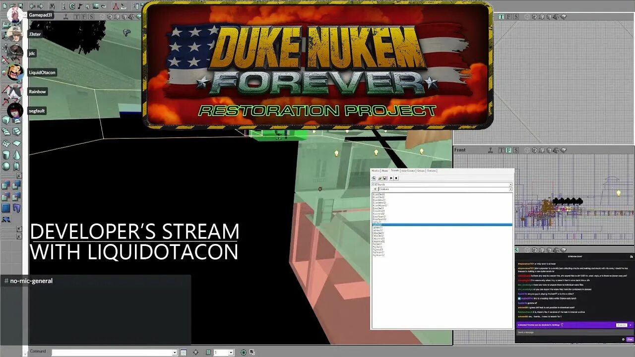Select the Cylinder brush builder
Viewport: 635px width, 357px height.
coord(6,155)
